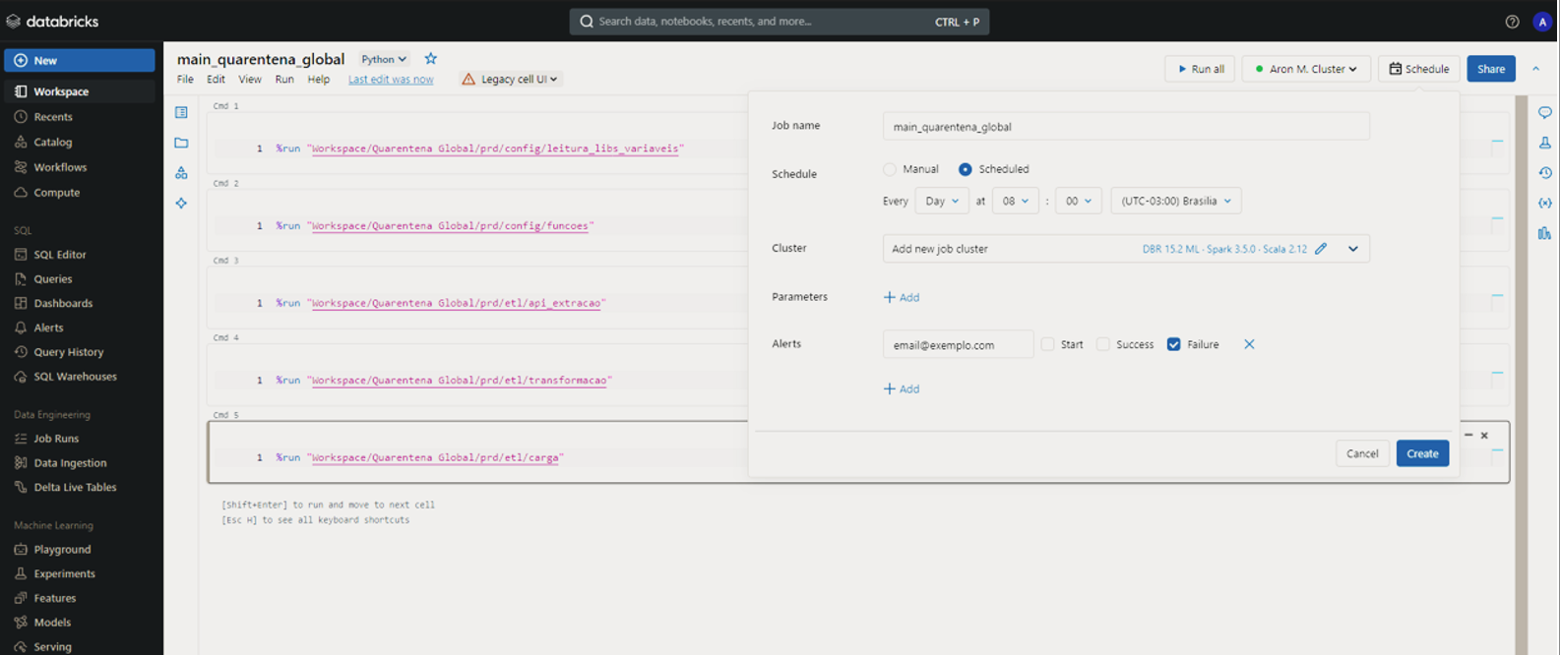Open the workspace folder browser icon
1560x655 pixels.
(181, 143)
